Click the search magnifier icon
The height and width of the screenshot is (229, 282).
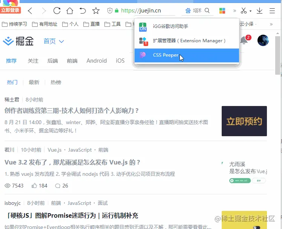pos(207,11)
